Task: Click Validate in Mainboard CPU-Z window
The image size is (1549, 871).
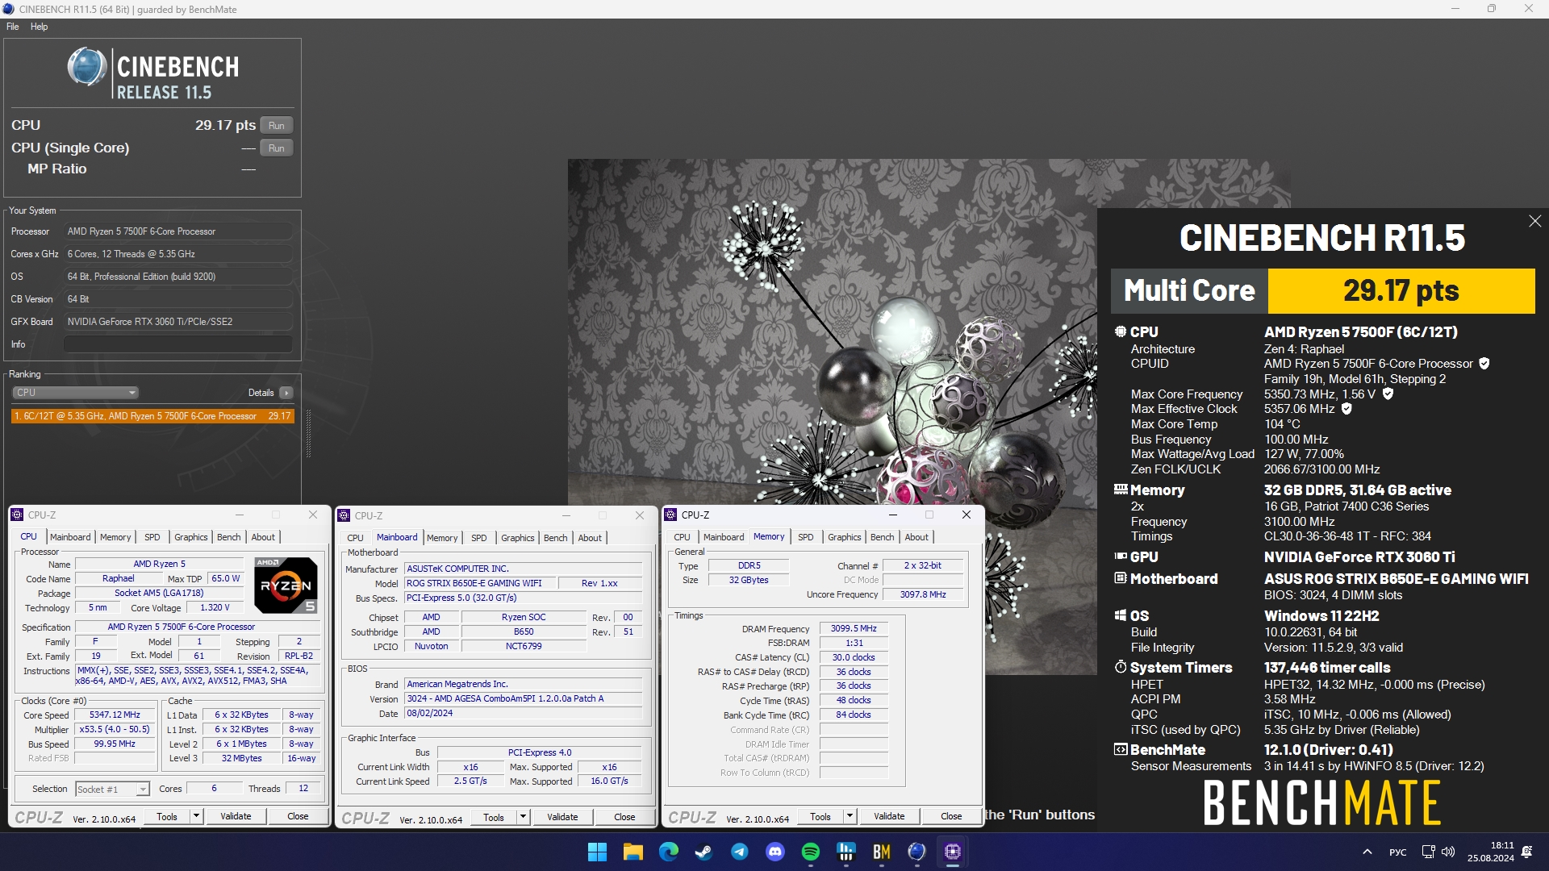Action: [x=562, y=817]
